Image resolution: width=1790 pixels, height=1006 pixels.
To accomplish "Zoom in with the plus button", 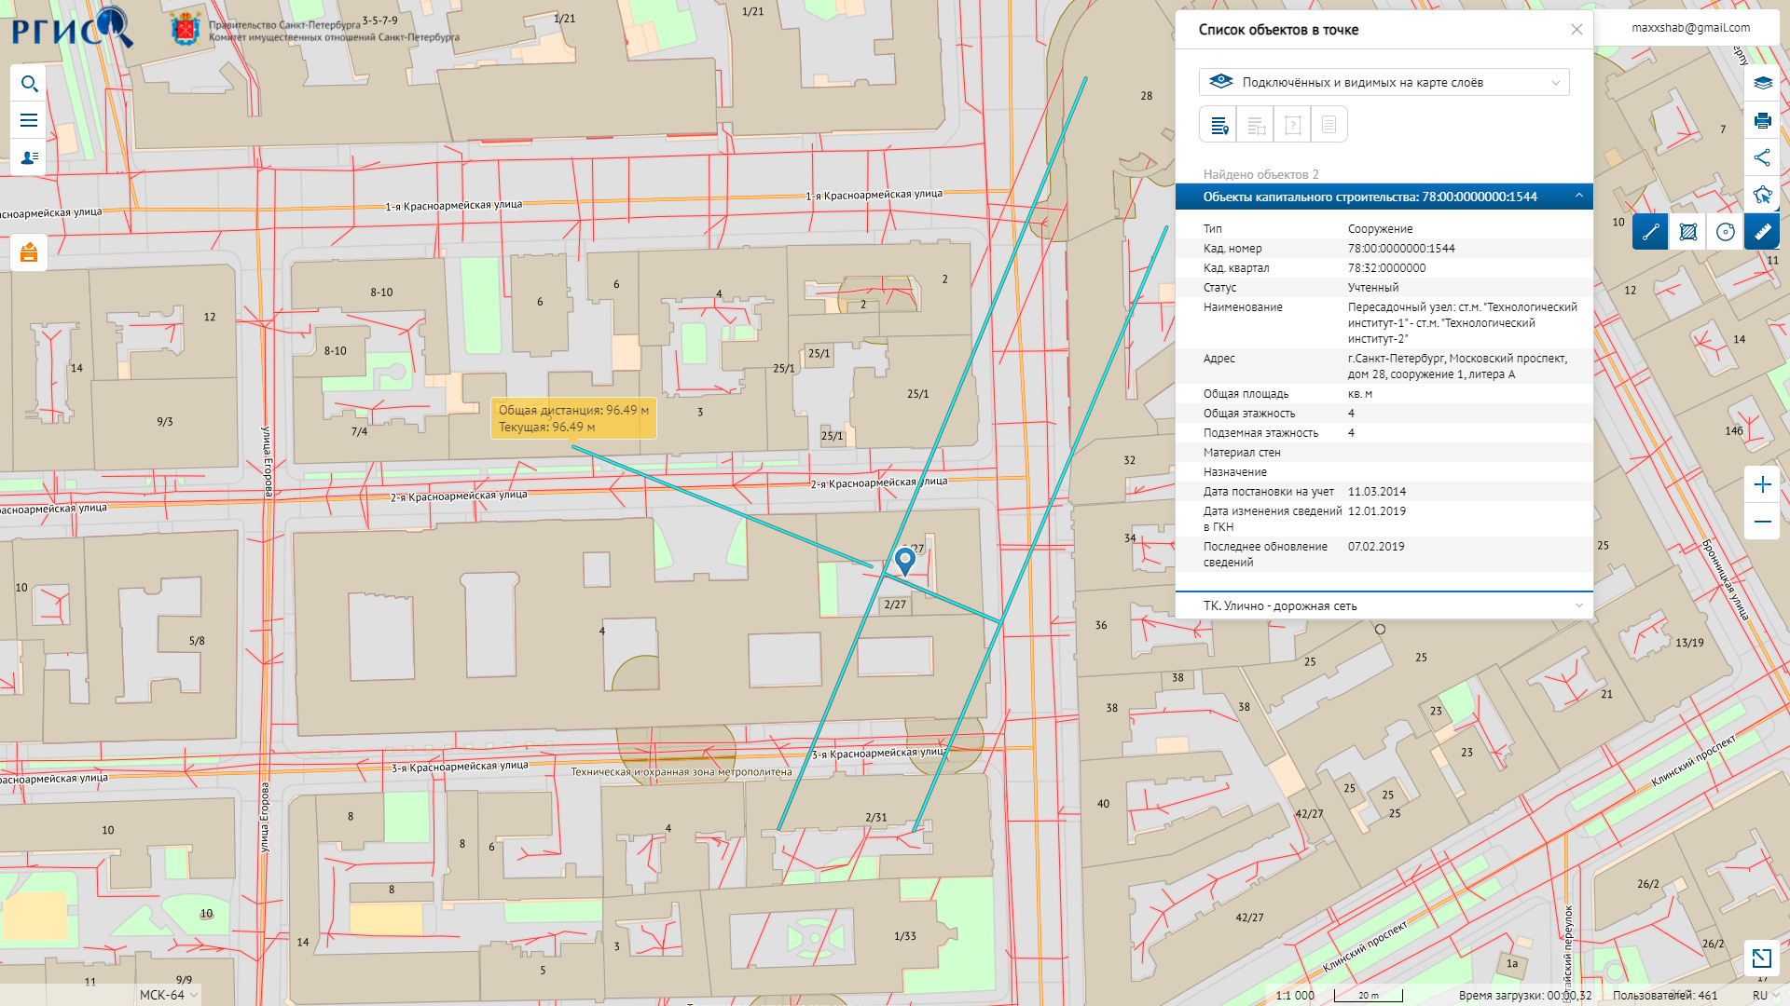I will click(1762, 484).
